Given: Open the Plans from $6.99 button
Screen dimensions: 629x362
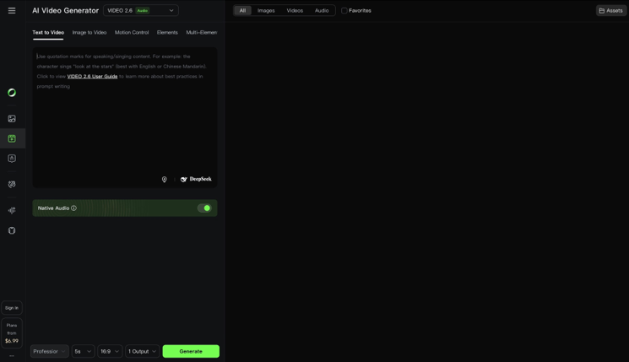Looking at the screenshot, I should (x=12, y=333).
